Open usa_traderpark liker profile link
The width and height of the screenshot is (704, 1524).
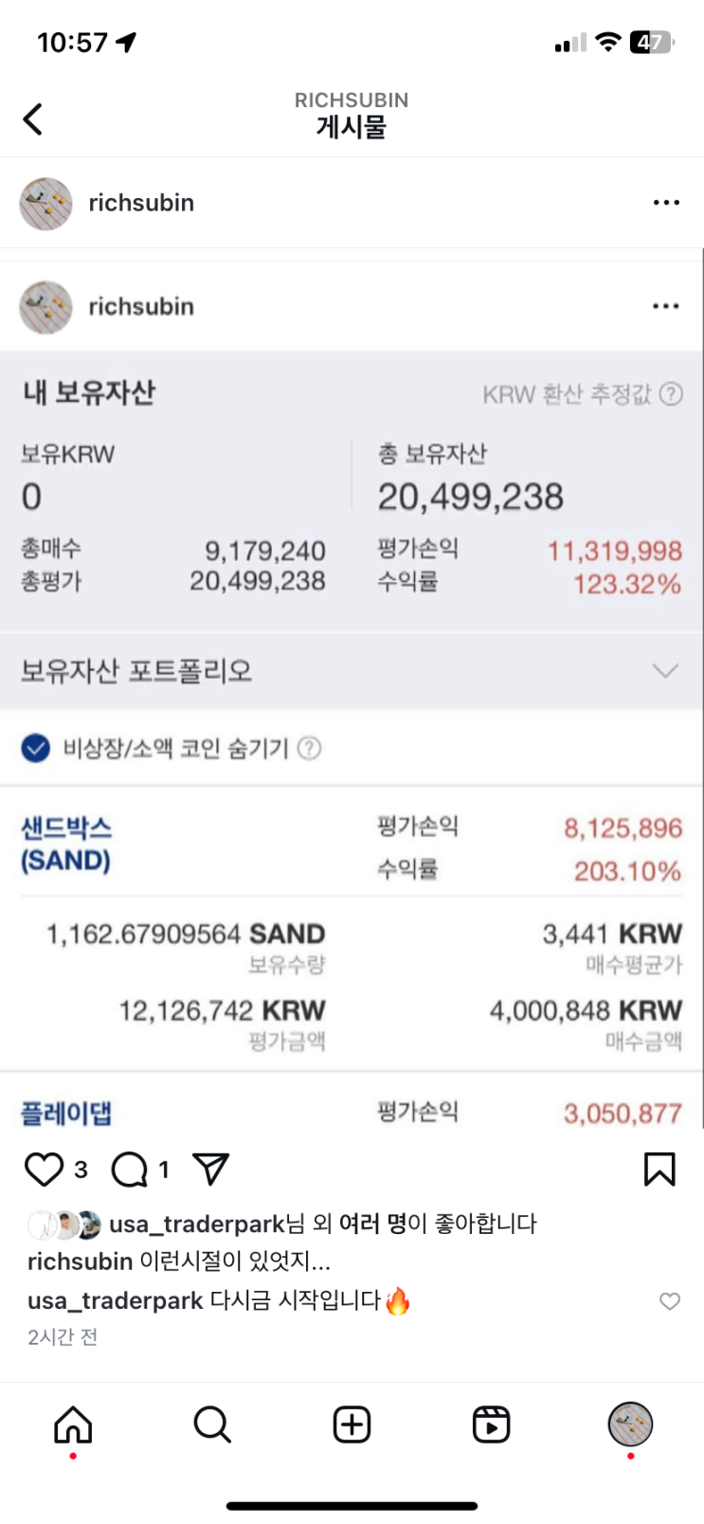click(197, 1224)
